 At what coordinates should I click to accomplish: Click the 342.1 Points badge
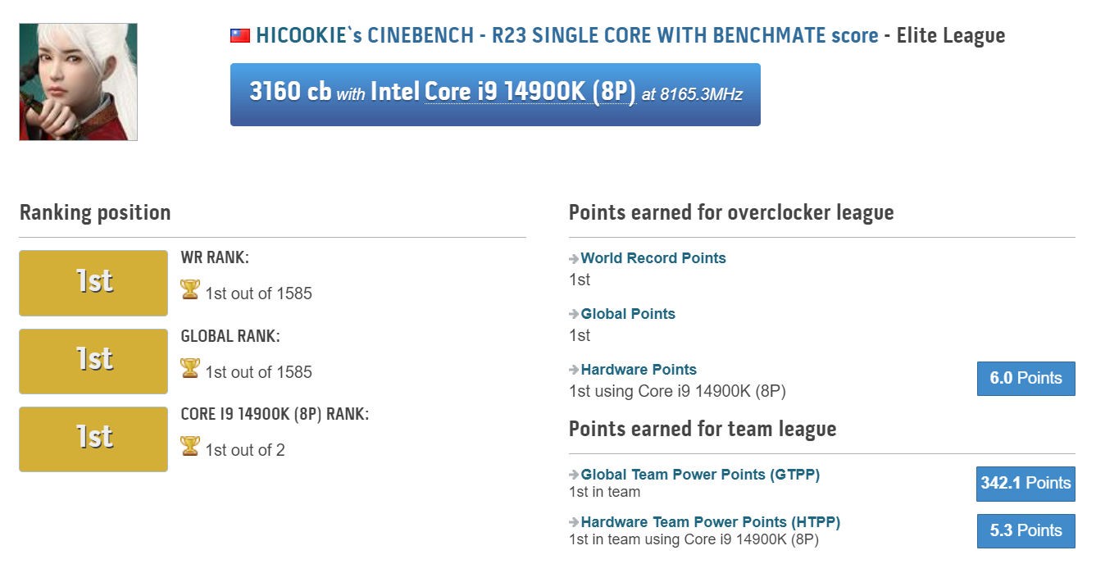[x=1026, y=484]
